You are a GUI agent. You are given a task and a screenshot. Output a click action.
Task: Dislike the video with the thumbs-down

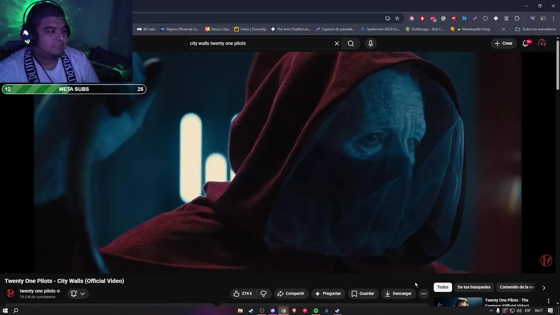[x=263, y=294]
